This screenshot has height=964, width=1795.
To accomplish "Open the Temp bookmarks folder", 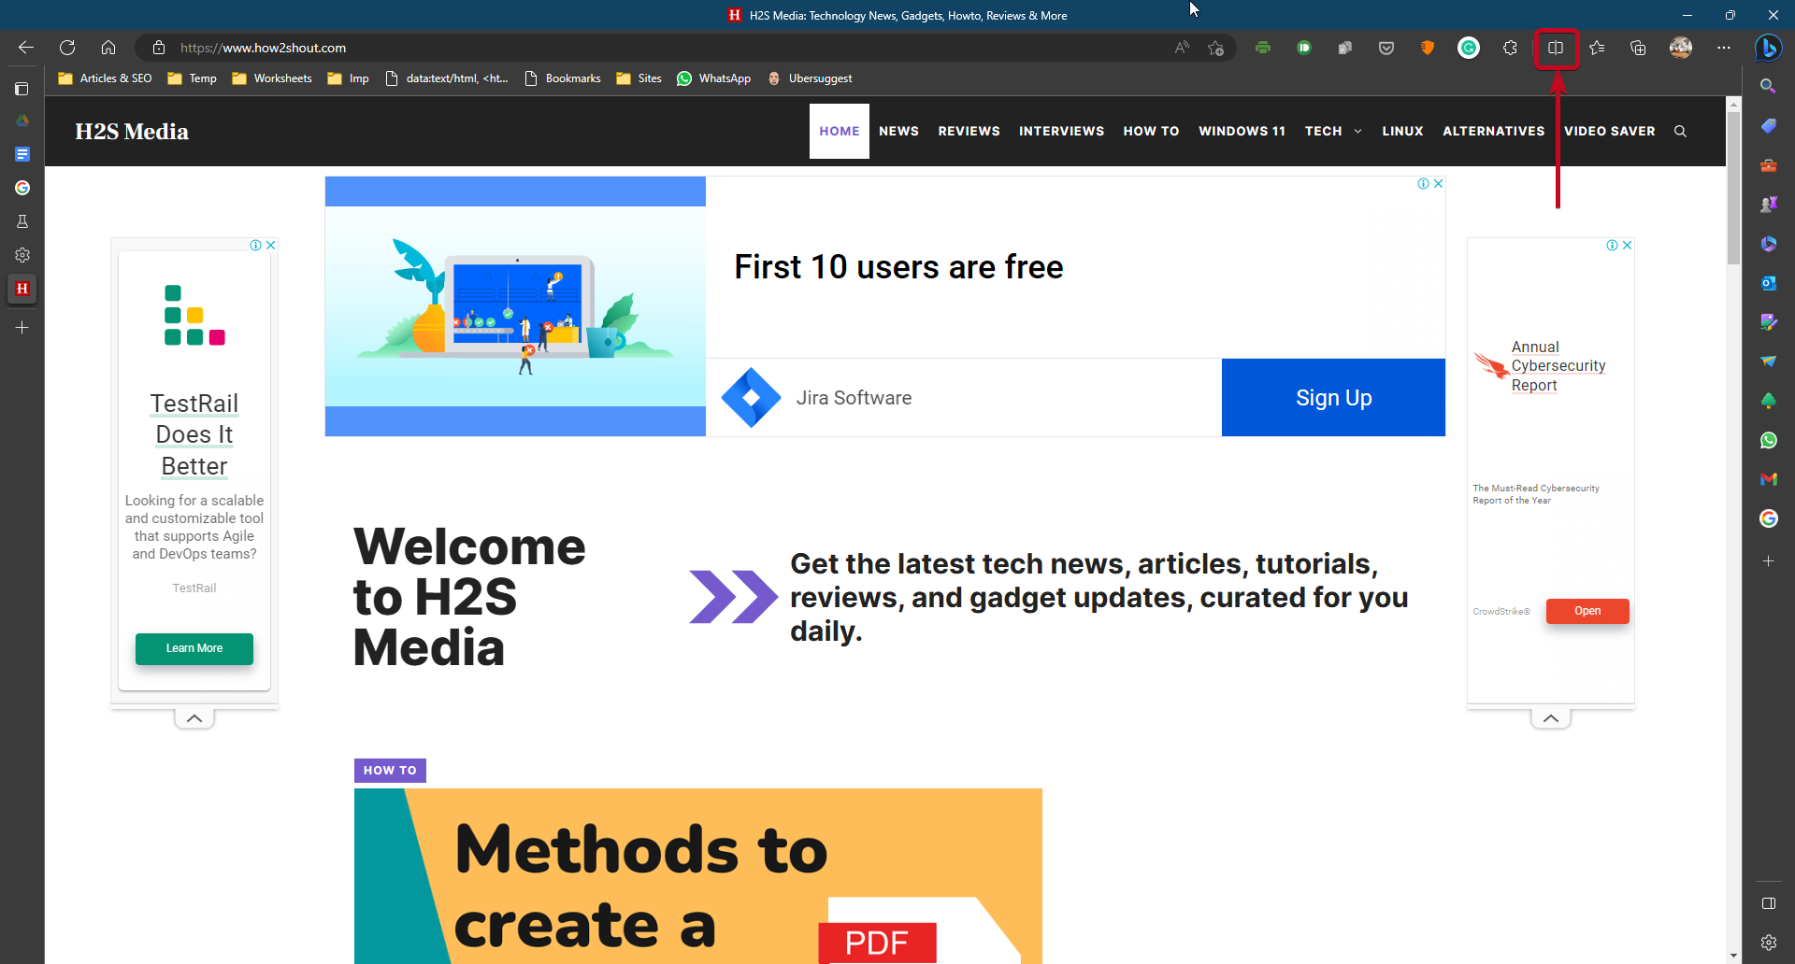I will pos(192,78).
